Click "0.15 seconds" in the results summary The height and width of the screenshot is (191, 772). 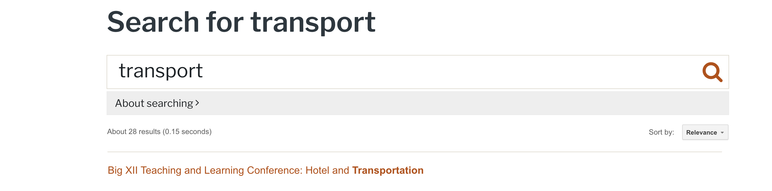coord(187,131)
